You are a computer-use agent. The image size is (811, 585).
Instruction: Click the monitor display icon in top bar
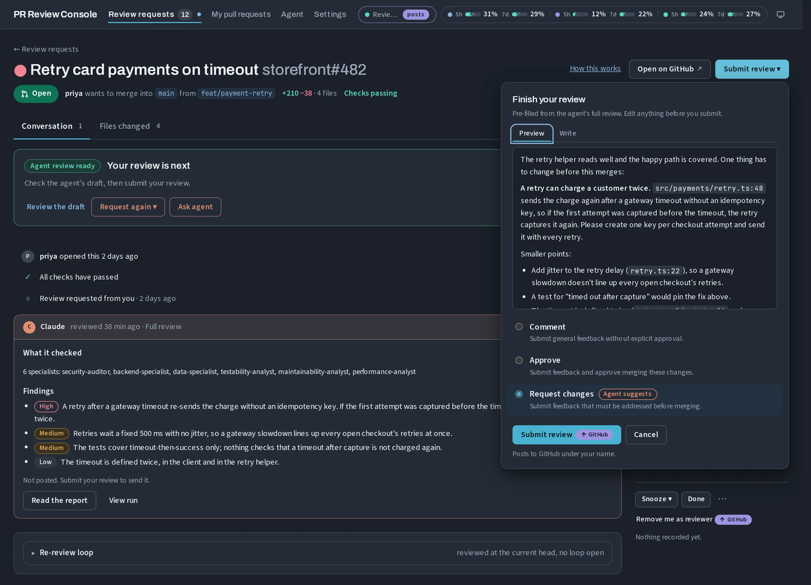(780, 15)
